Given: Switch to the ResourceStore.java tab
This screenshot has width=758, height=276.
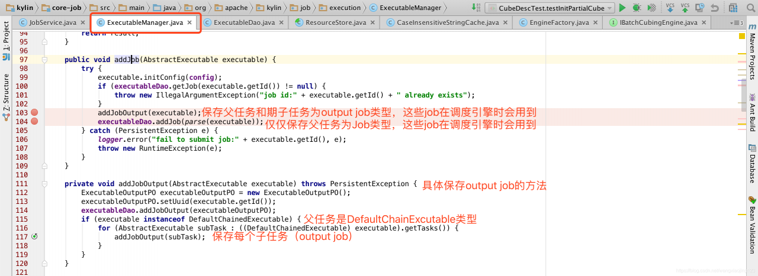Looking at the screenshot, I should pos(336,22).
